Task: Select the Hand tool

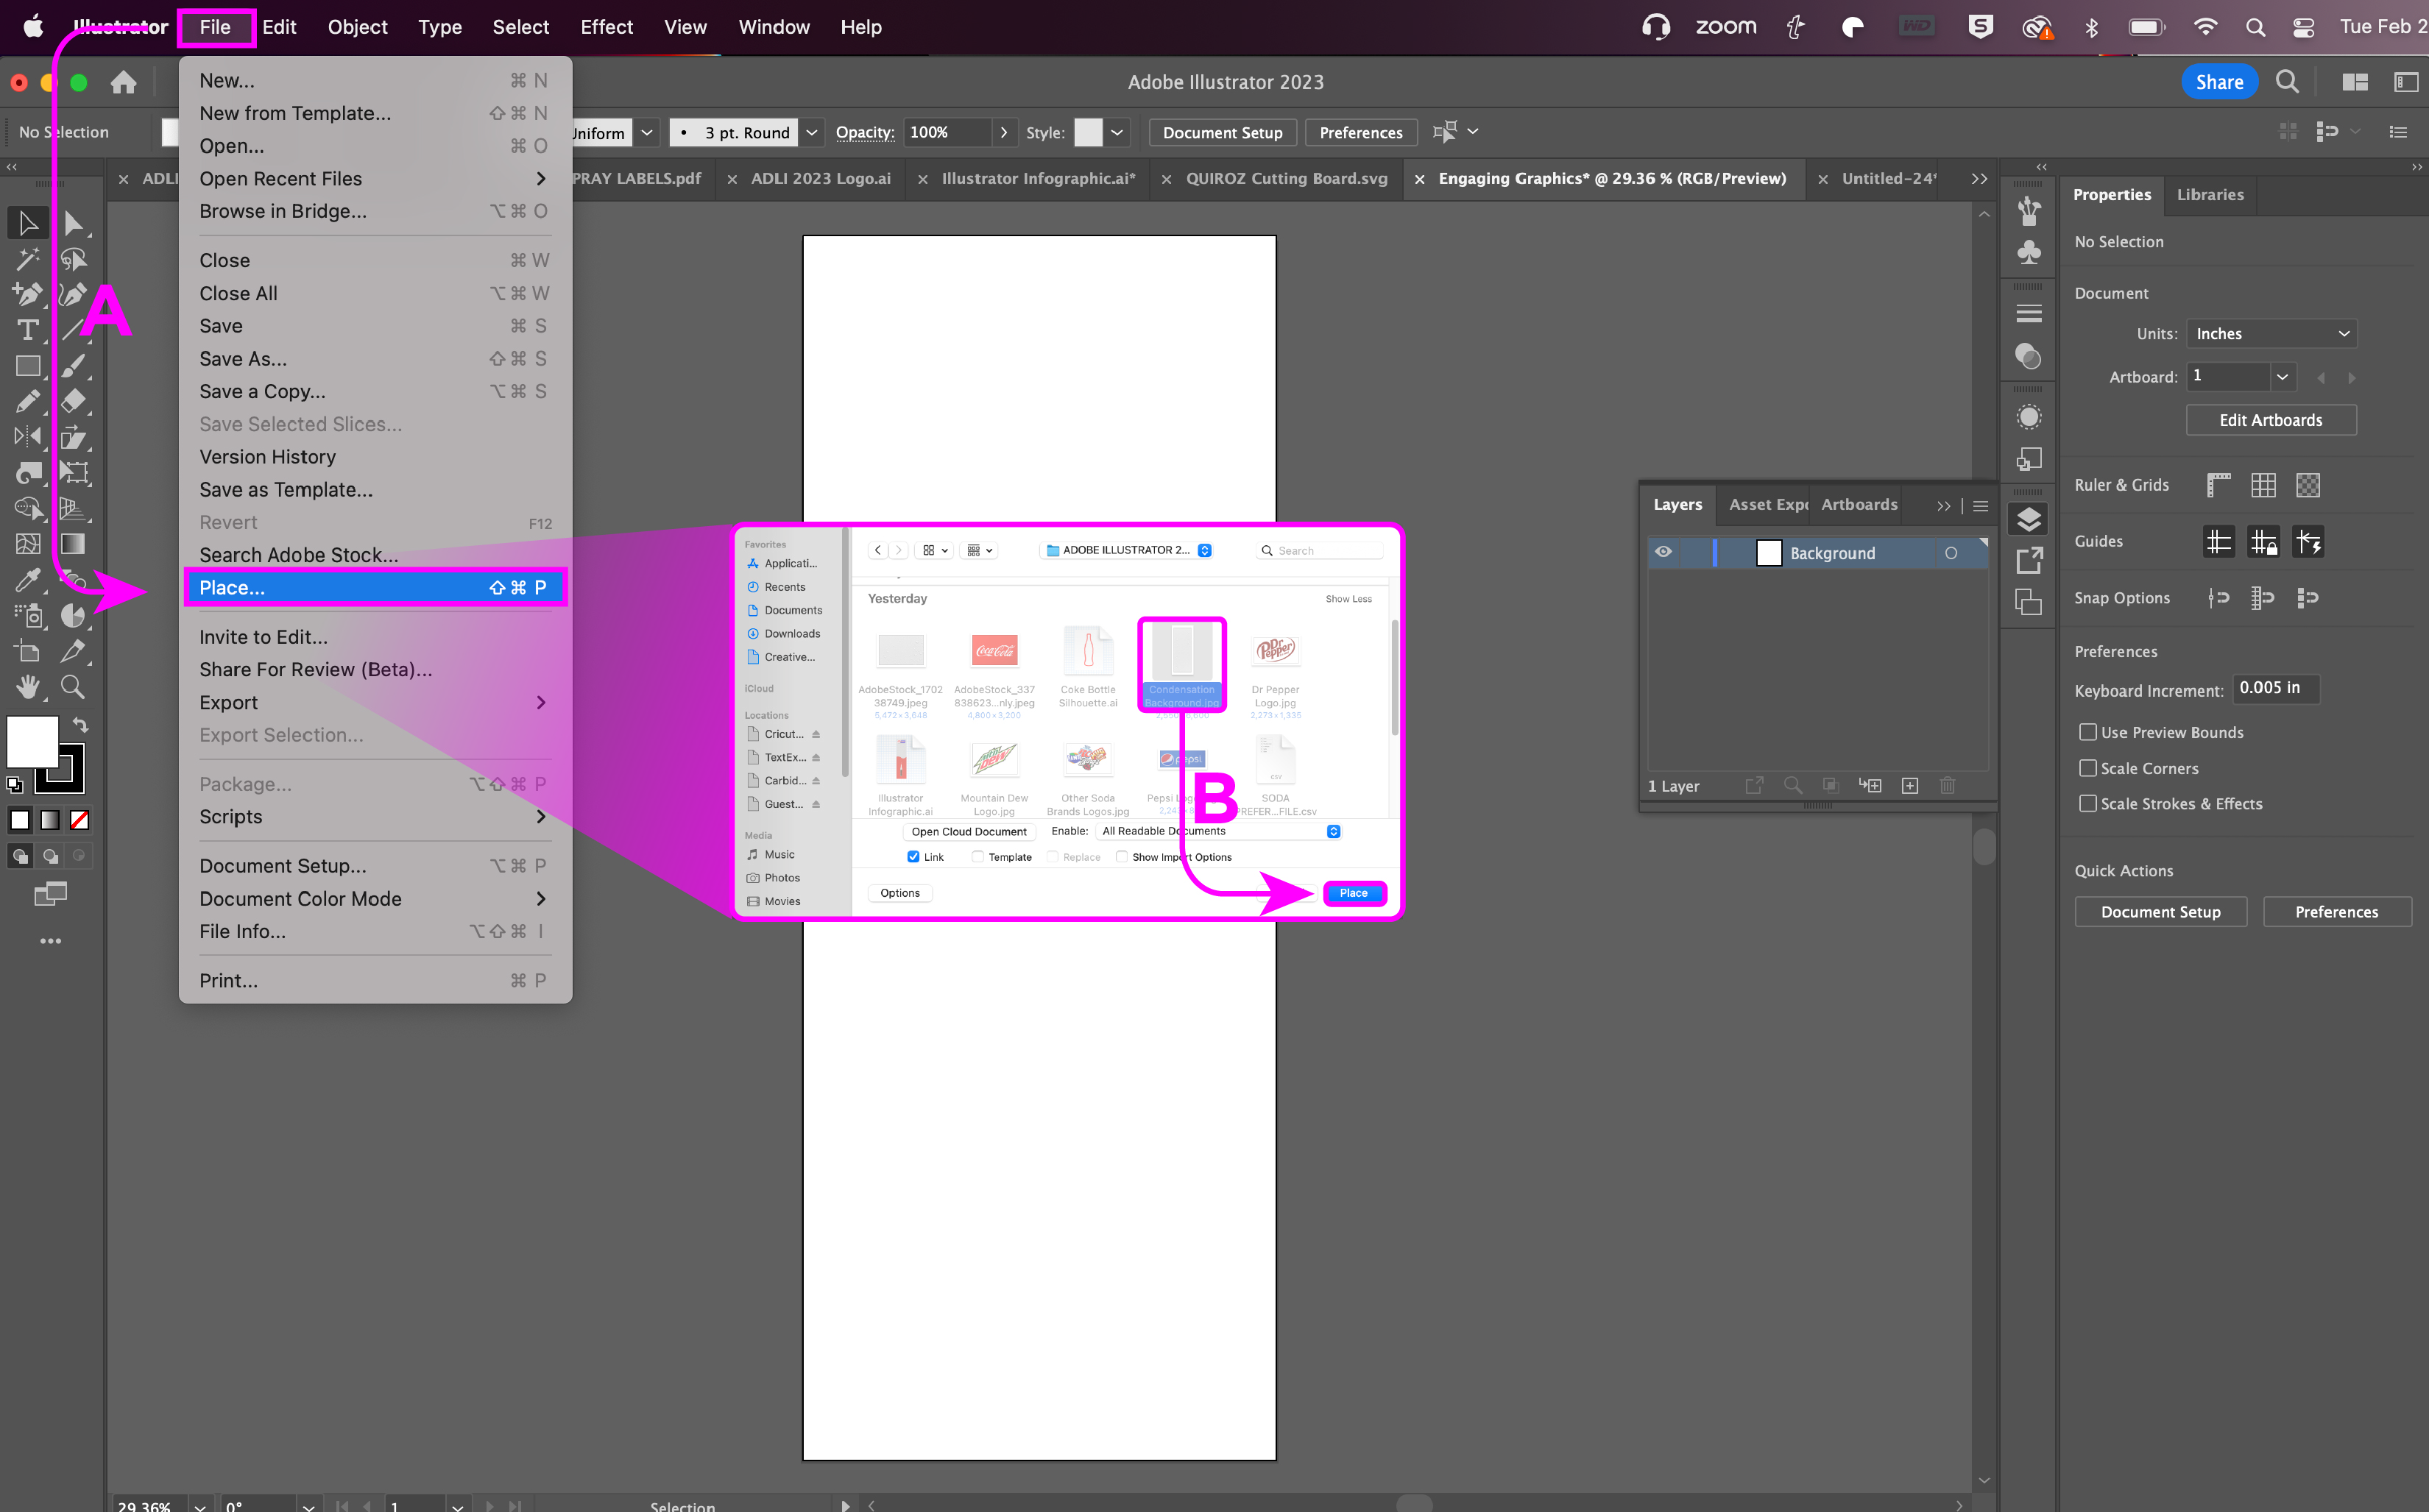Action: (28, 687)
